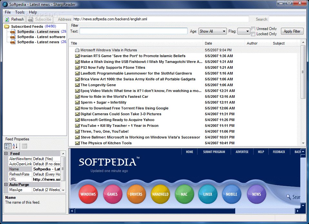Click envelope icon for Iranian RTS Game article

click(77, 56)
